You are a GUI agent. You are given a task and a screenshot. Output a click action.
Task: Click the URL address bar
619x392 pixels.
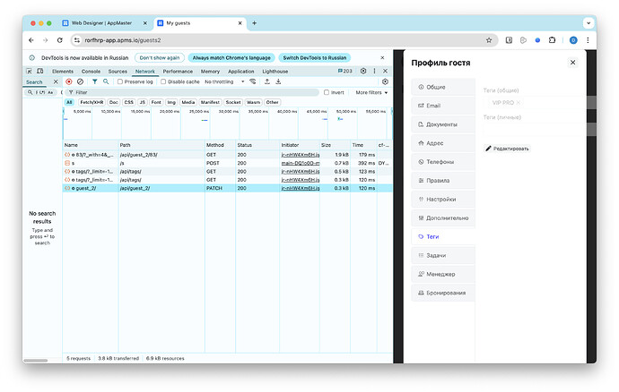pyautogui.click(x=283, y=40)
